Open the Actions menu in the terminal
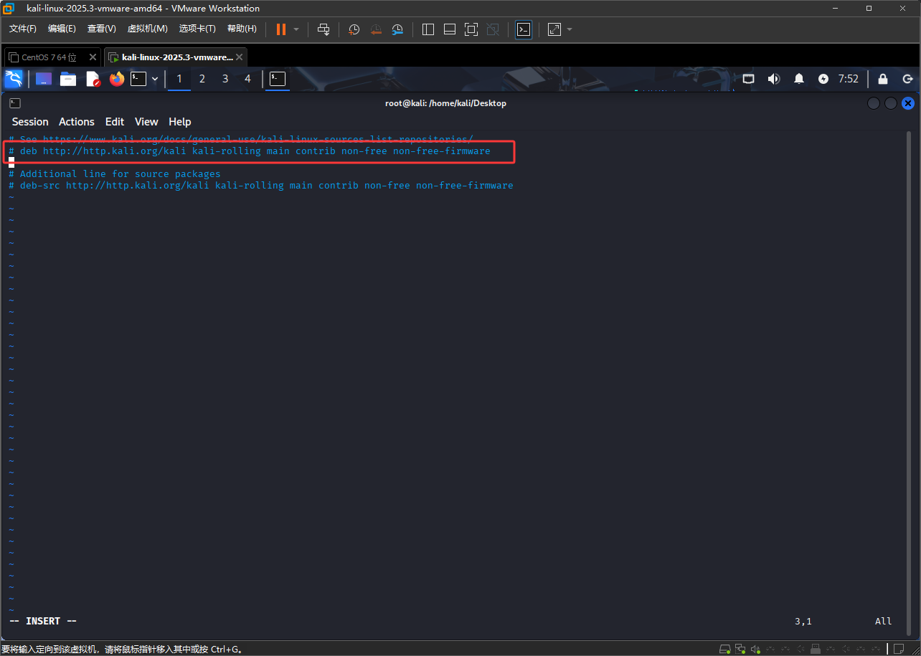Screen dimensions: 921x656 (x=77, y=122)
